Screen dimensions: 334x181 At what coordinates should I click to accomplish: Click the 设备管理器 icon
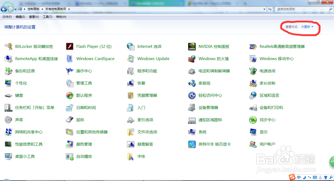(192, 108)
